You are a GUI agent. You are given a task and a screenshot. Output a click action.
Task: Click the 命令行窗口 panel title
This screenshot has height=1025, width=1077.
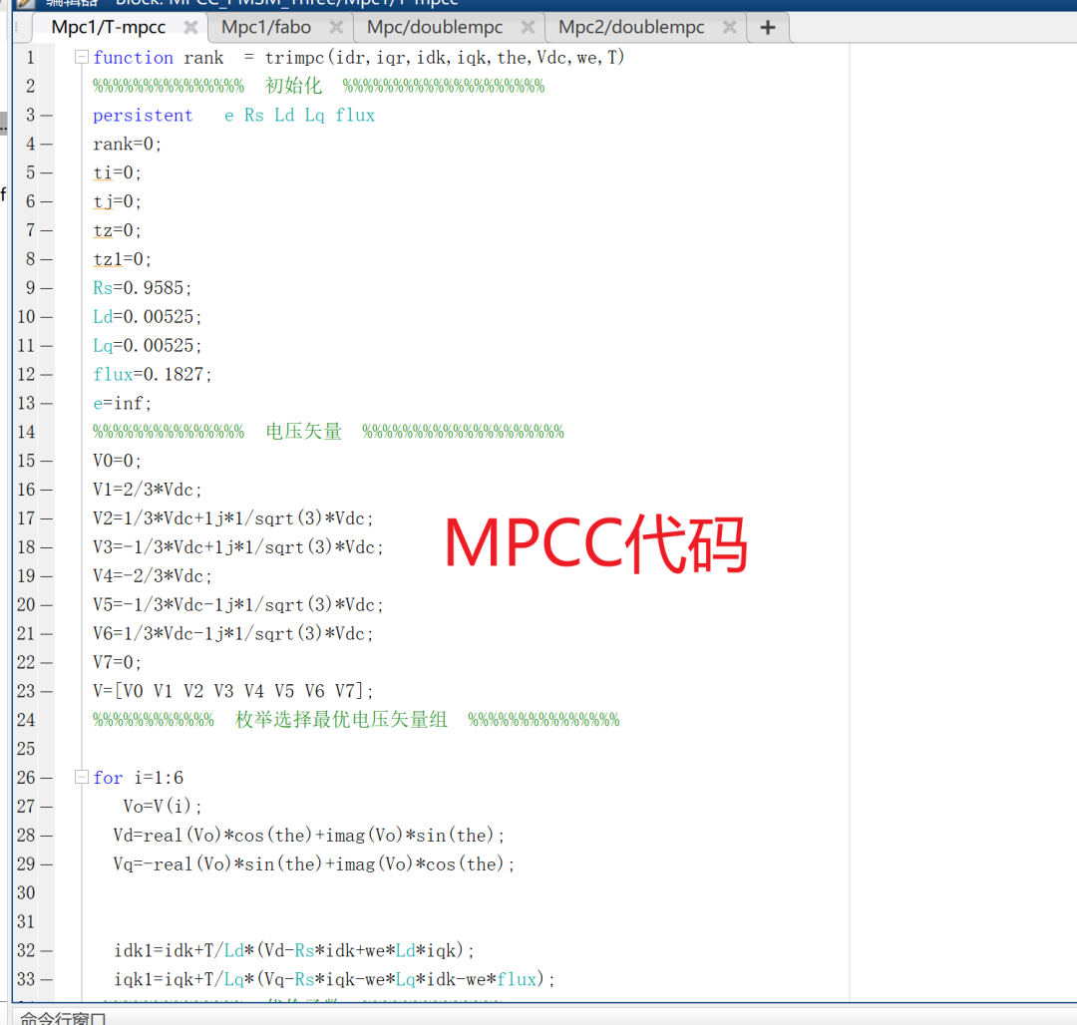click(63, 1019)
